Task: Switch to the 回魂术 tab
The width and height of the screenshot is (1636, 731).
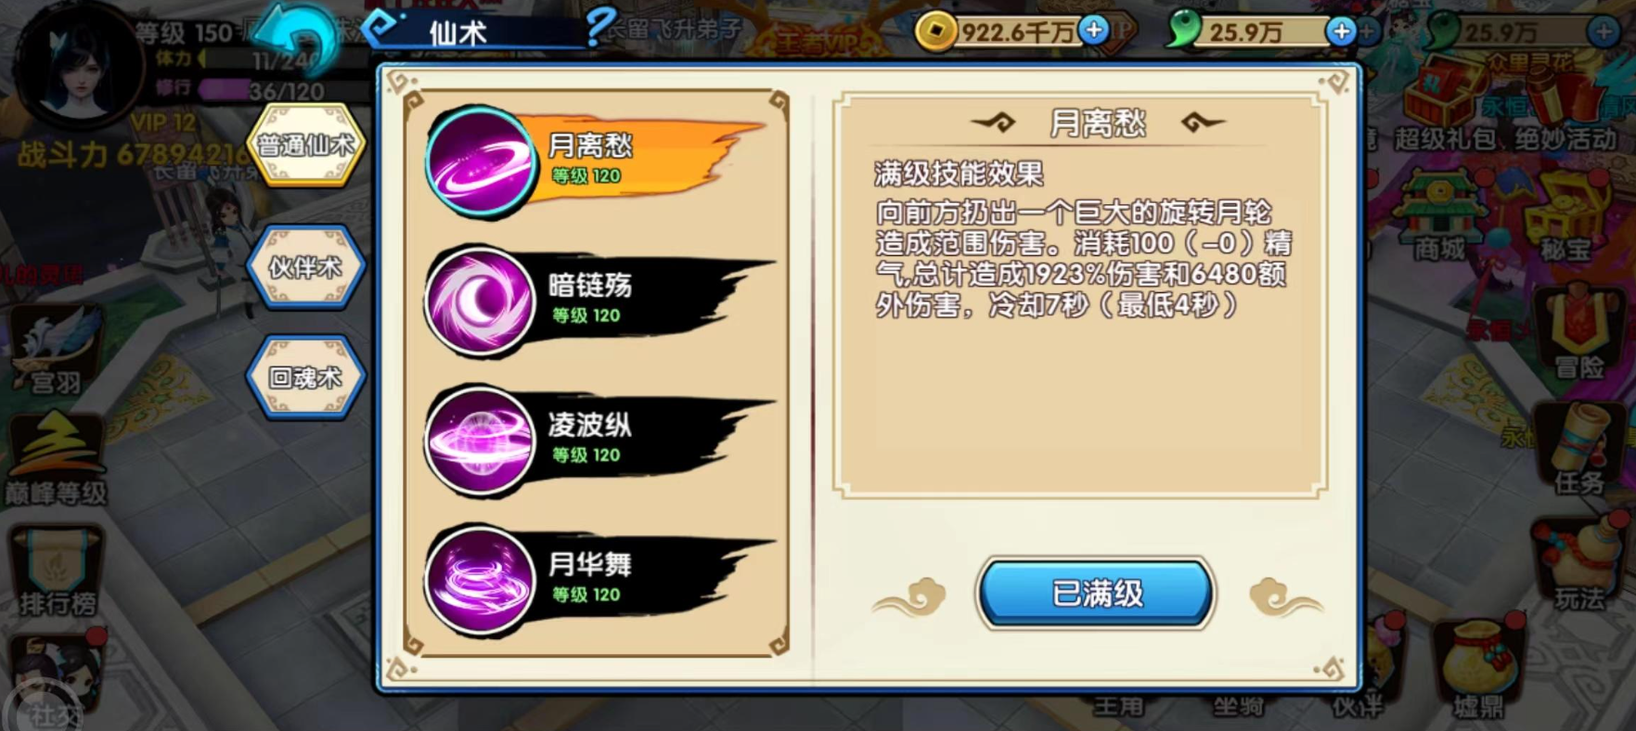Action: click(x=305, y=378)
